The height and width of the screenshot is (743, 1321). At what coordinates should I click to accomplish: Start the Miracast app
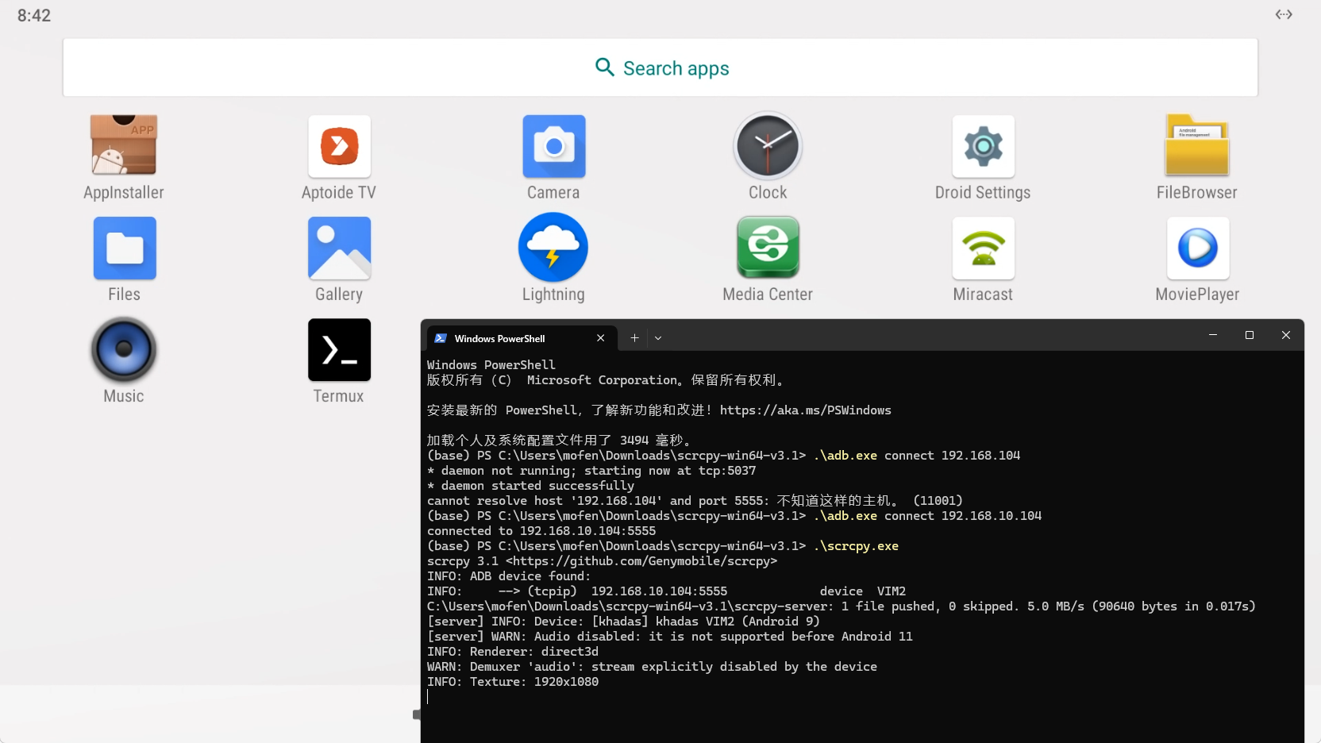(983, 248)
